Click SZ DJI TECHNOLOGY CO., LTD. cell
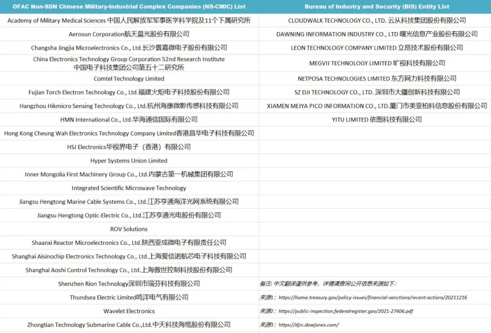 pos(375,92)
